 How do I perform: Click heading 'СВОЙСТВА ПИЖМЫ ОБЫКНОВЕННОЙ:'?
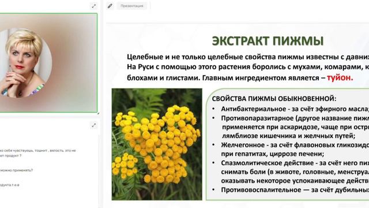274,99
